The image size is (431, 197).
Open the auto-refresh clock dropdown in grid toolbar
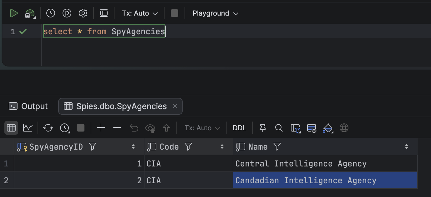coord(65,128)
